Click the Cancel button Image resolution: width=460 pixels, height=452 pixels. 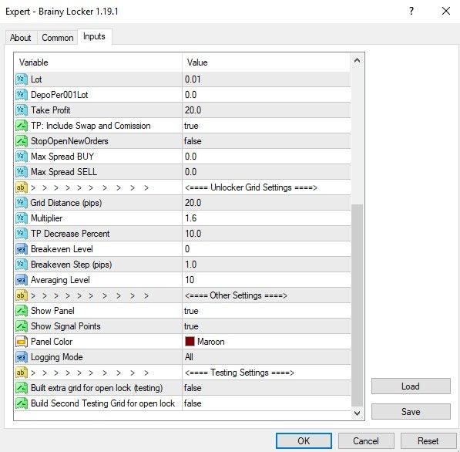point(366,441)
